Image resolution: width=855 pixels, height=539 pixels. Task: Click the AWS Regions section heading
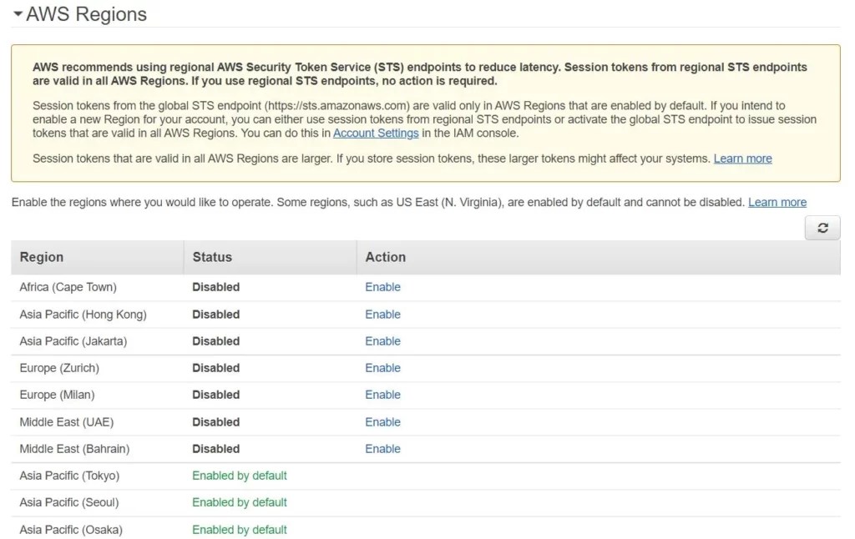pos(87,13)
